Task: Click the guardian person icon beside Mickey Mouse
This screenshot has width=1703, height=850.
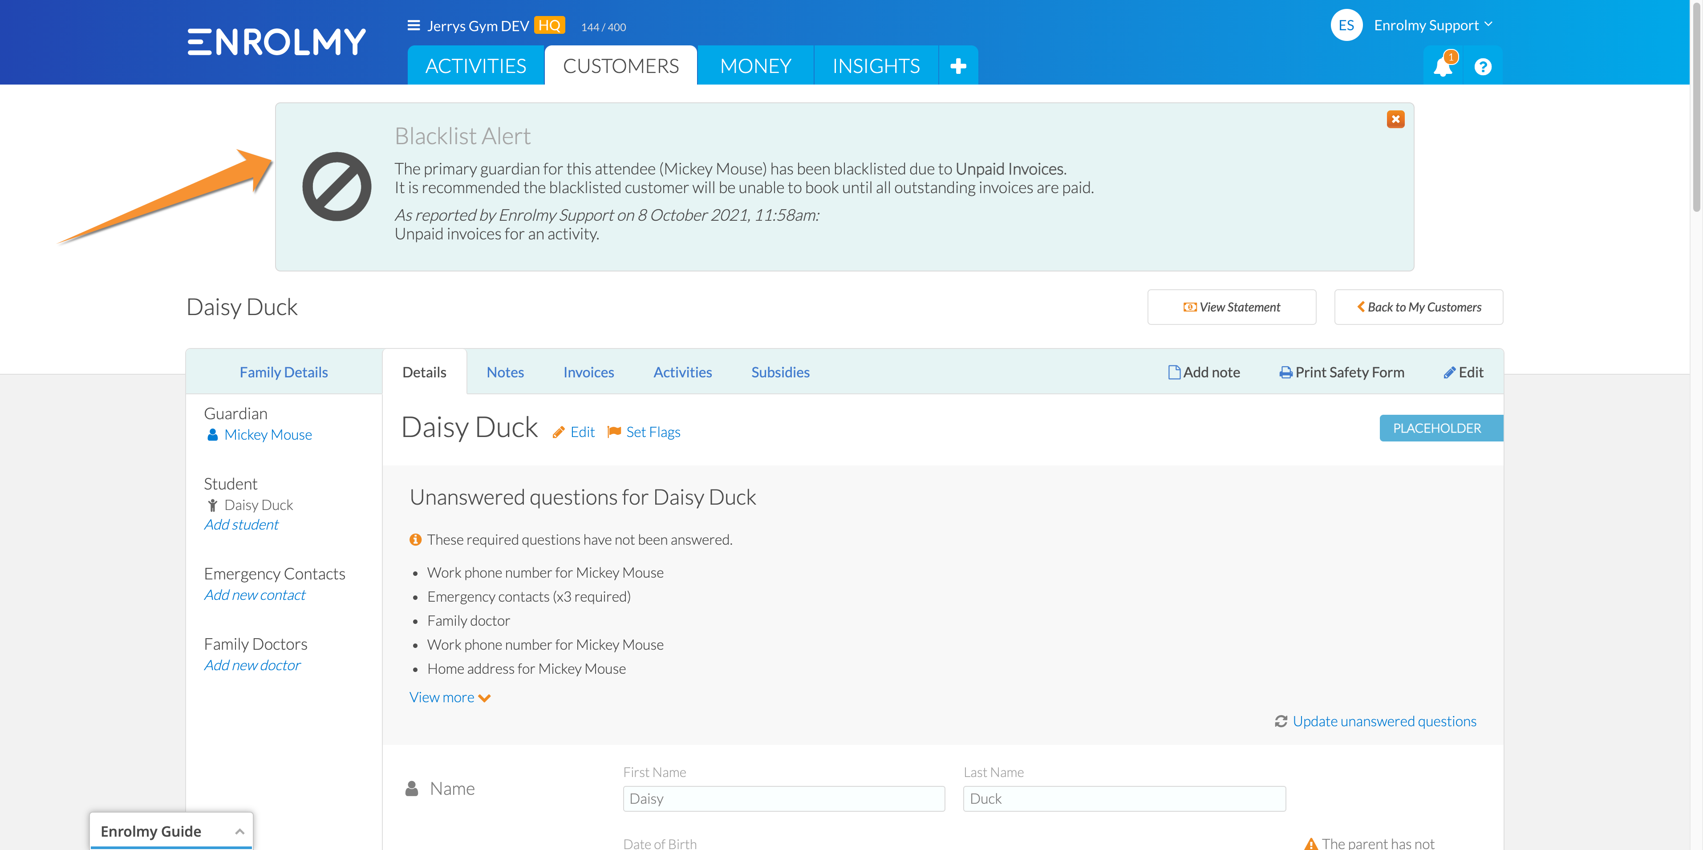Action: (x=212, y=434)
